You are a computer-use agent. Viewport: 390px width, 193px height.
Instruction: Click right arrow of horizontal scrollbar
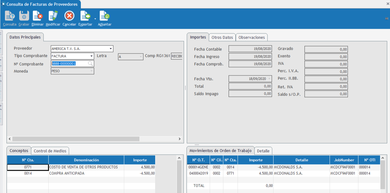[x=180, y=139]
